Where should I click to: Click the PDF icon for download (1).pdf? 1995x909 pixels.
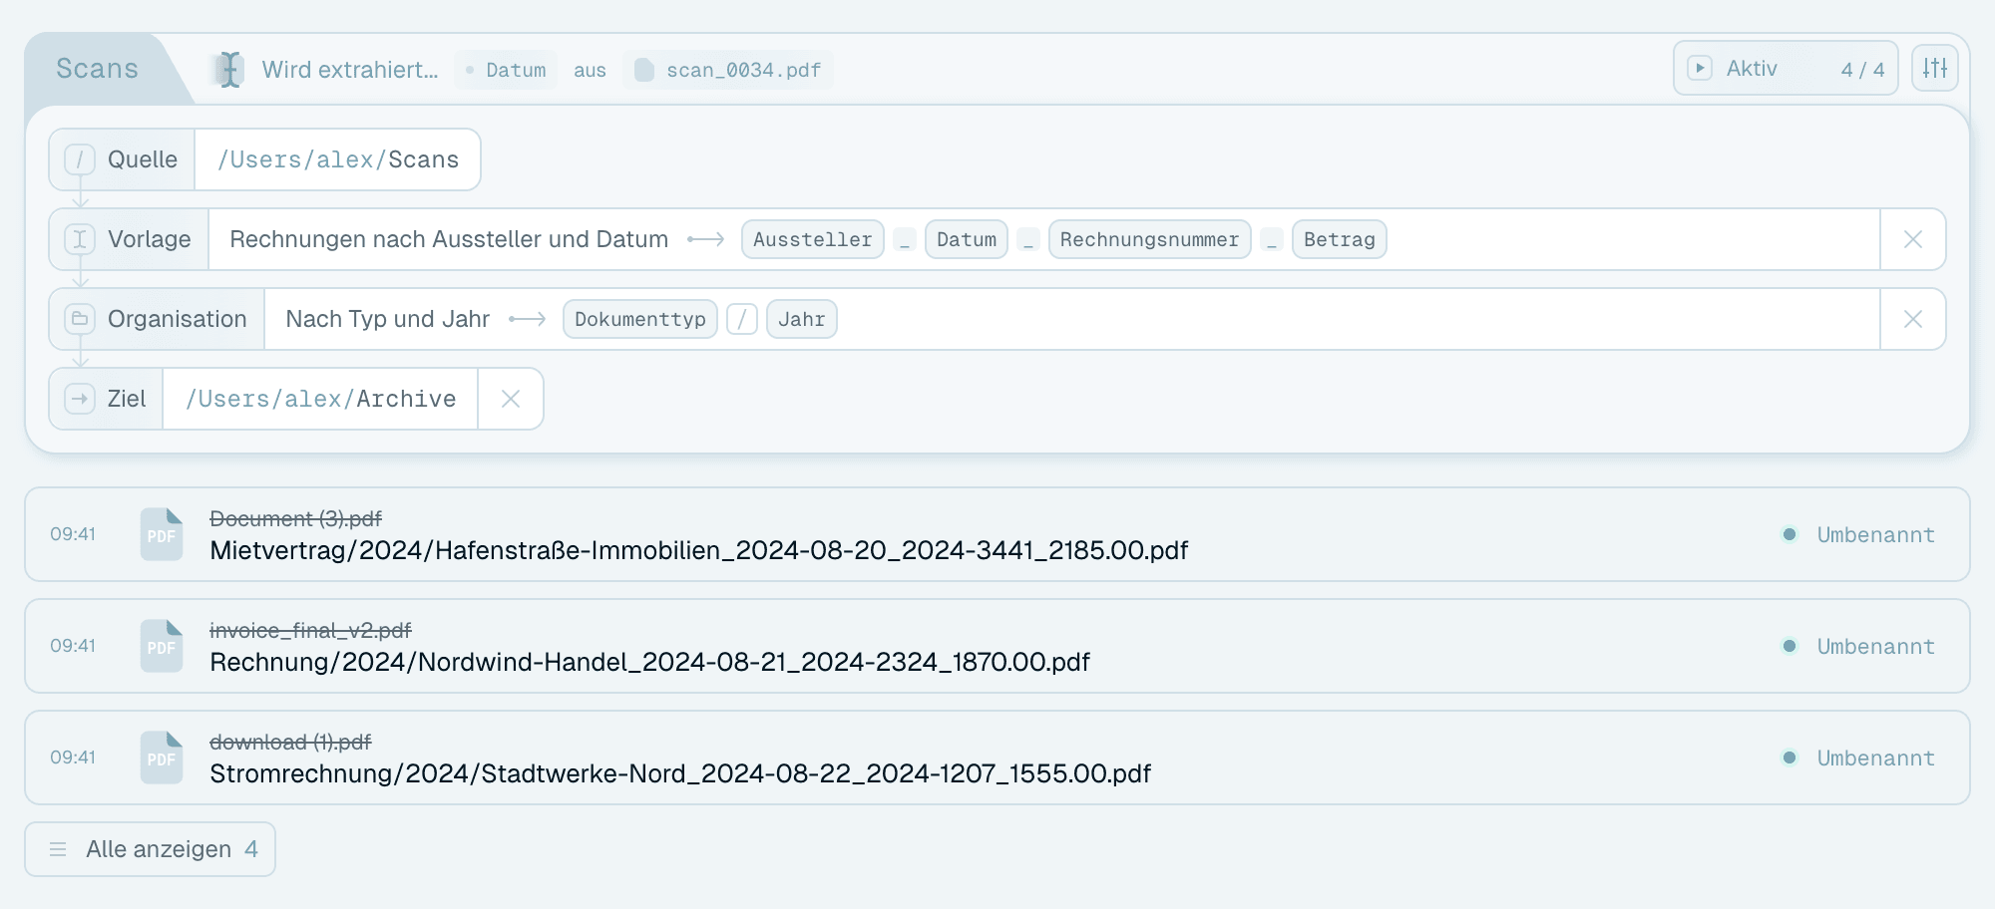pyautogui.click(x=162, y=757)
